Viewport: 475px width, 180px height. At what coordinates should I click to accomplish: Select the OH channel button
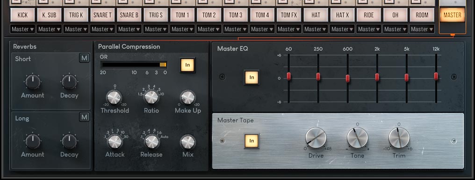396,15
